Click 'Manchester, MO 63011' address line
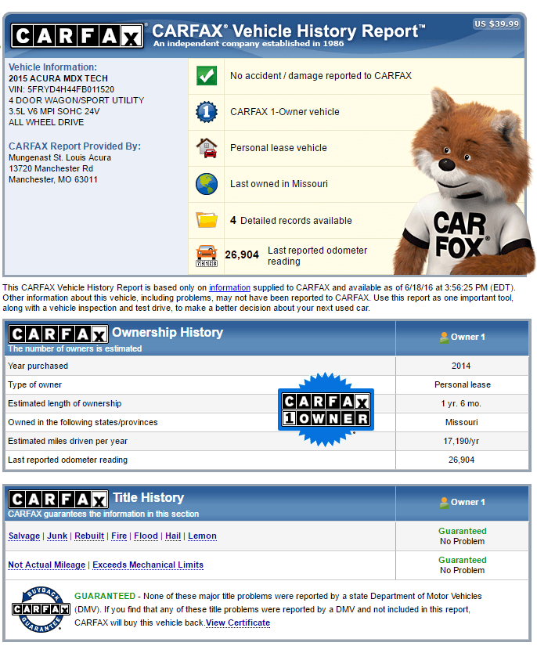The height and width of the screenshot is (646, 537). (53, 179)
